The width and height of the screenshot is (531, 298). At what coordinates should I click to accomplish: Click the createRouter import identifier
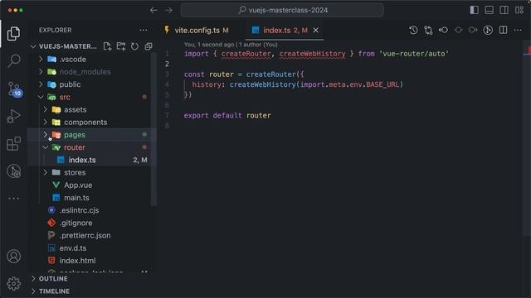coord(246,54)
